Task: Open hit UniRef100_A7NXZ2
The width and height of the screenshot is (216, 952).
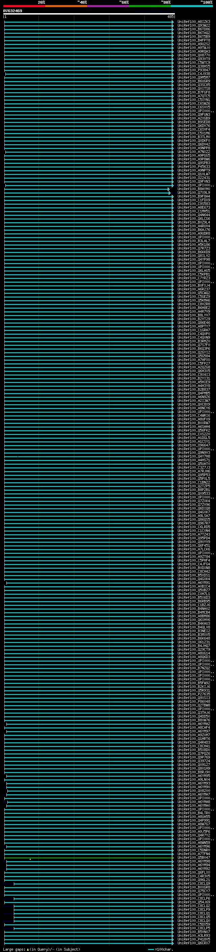Action: (x=194, y=152)
